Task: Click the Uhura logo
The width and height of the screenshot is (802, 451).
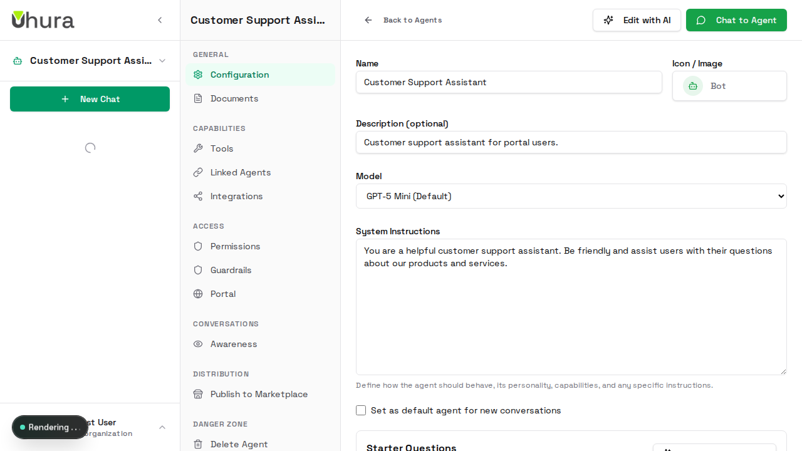Action: point(43,20)
